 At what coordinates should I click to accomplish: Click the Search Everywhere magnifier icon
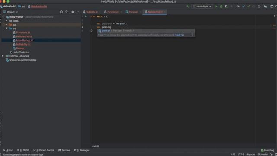(x=276, y=6)
